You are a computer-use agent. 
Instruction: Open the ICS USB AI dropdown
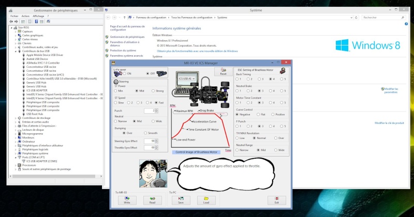point(194,79)
